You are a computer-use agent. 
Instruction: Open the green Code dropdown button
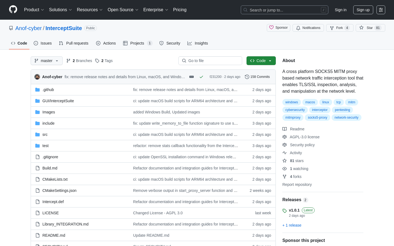pyautogui.click(x=261, y=61)
